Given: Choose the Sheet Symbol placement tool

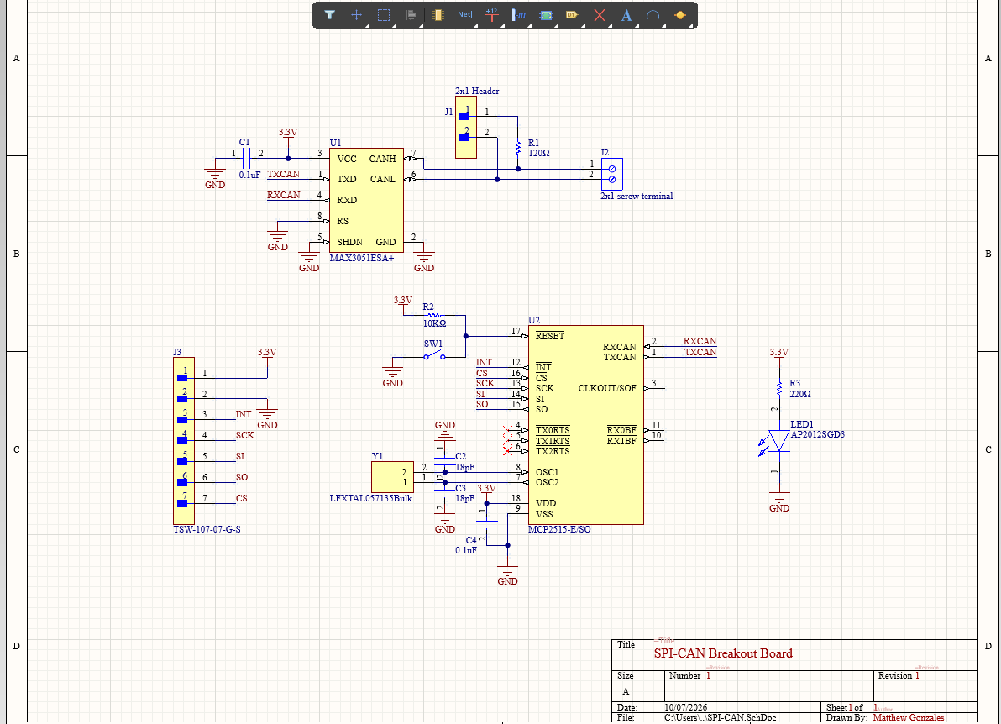Looking at the screenshot, I should [x=546, y=14].
